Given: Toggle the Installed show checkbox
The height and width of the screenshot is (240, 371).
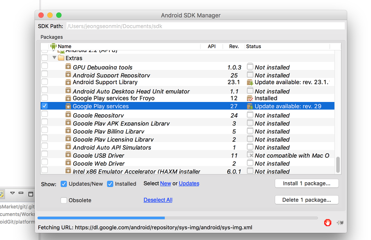Looking at the screenshot, I should pos(110,184).
